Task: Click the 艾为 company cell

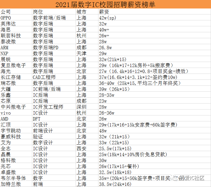Action: pyautogui.click(x=16, y=142)
